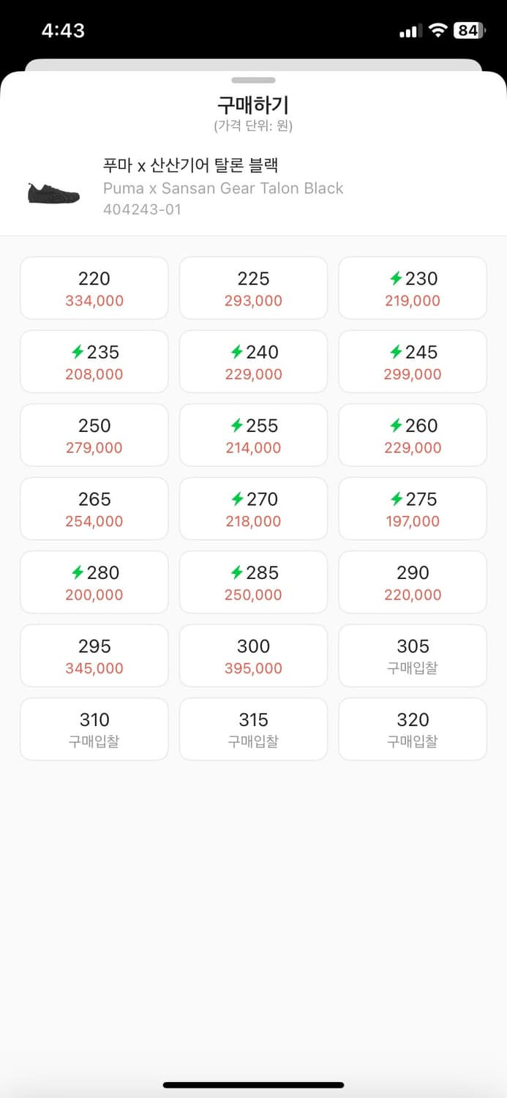This screenshot has width=507, height=1098.
Task: Place a purchase bid on size 305
Action: (413, 655)
